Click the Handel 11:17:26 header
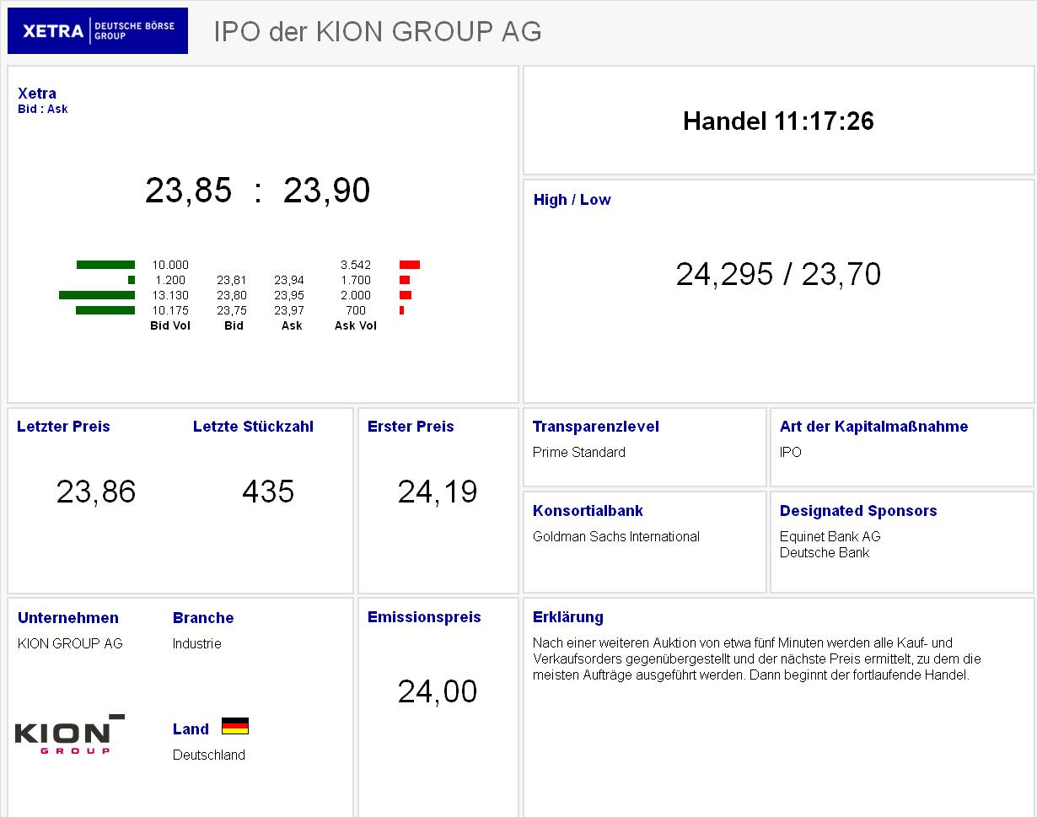This screenshot has height=817, width=1037. [x=778, y=121]
